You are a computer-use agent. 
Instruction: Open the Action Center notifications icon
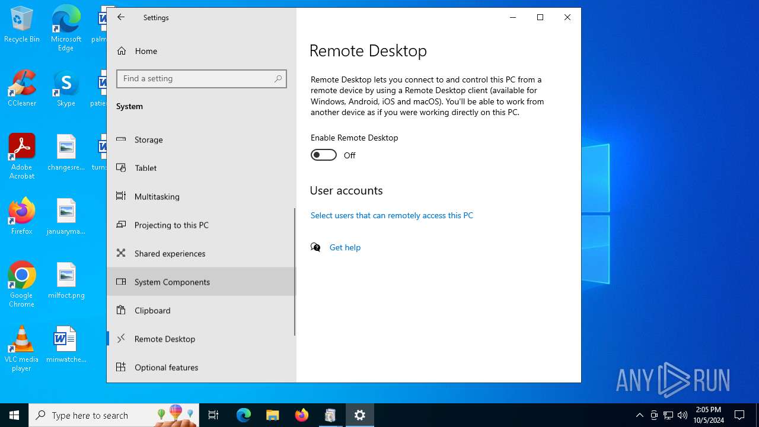(x=739, y=415)
